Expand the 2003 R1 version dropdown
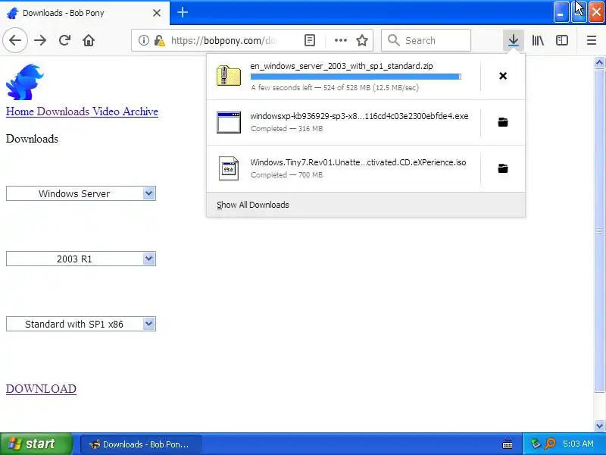 tap(81, 259)
